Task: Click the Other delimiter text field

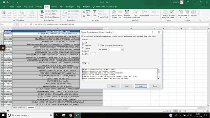Action: coord(93,54)
